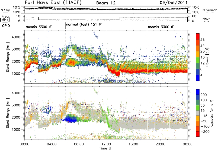Click the first 'themis 3300 IF' CPID label
This screenshot has height=150, width=217.
pyautogui.click(x=39, y=27)
